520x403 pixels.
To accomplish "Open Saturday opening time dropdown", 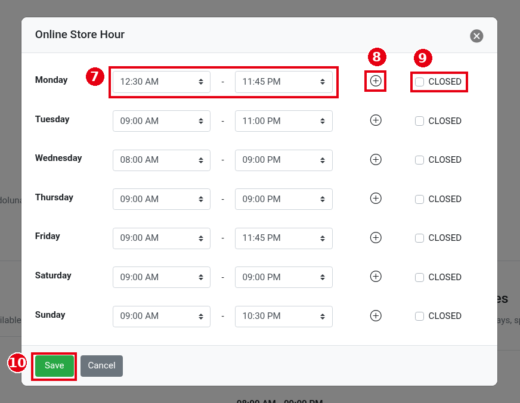I will tap(162, 277).
